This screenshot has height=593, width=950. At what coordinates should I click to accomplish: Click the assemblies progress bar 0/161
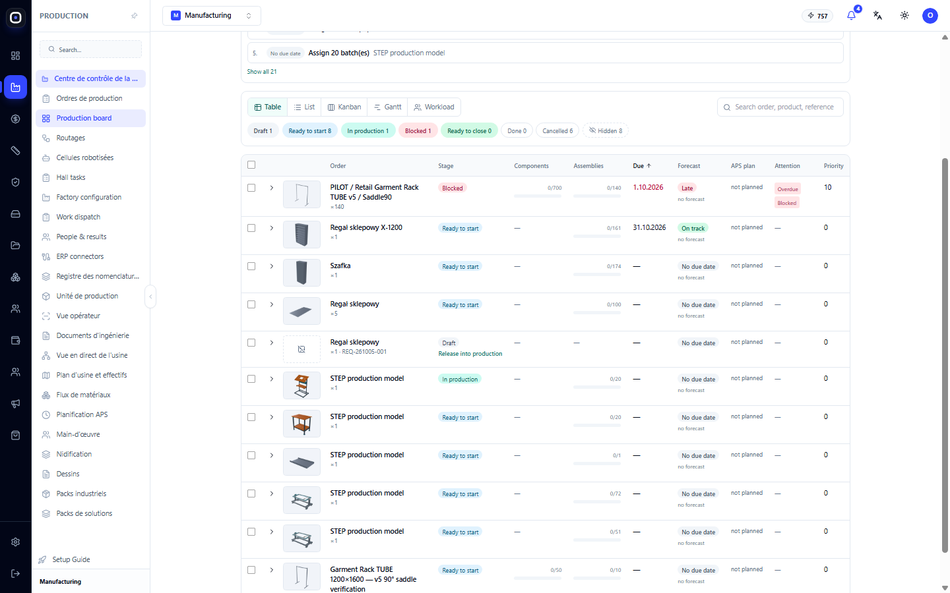(597, 236)
